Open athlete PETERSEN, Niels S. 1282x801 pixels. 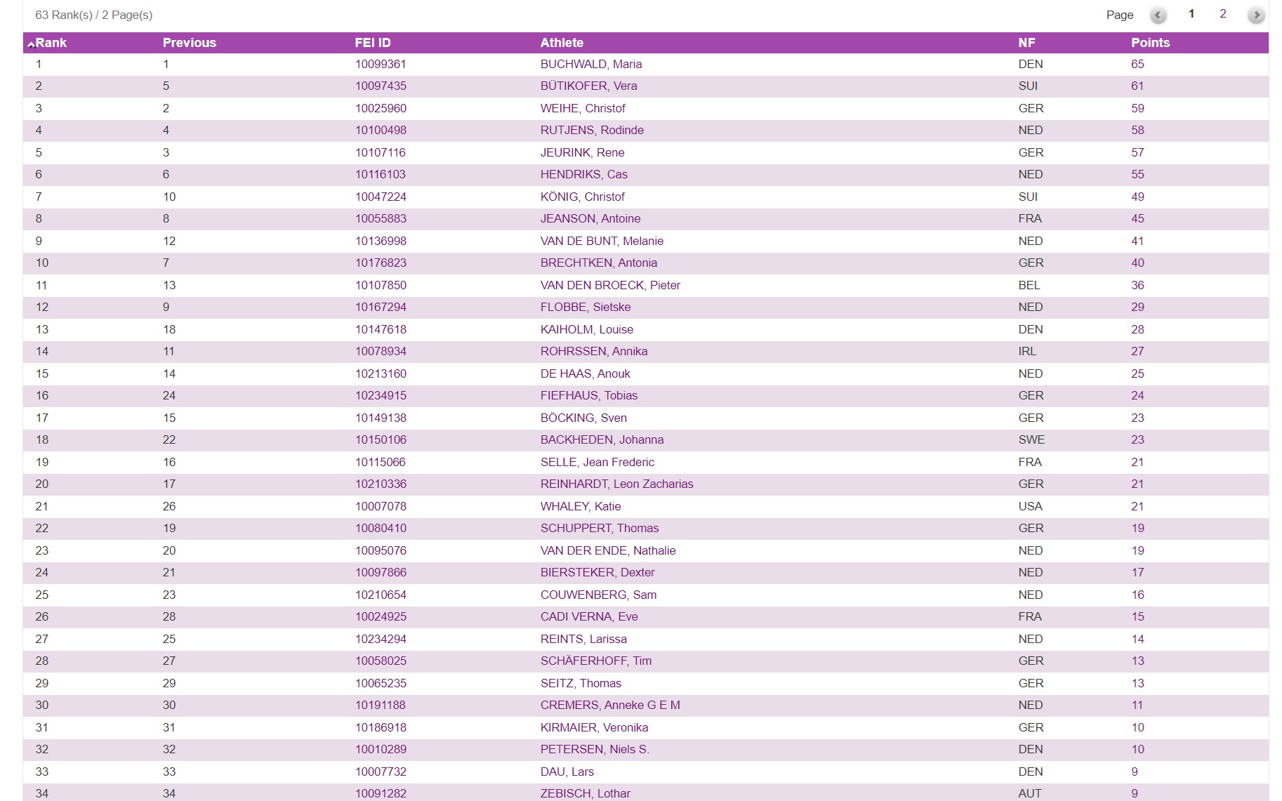595,749
